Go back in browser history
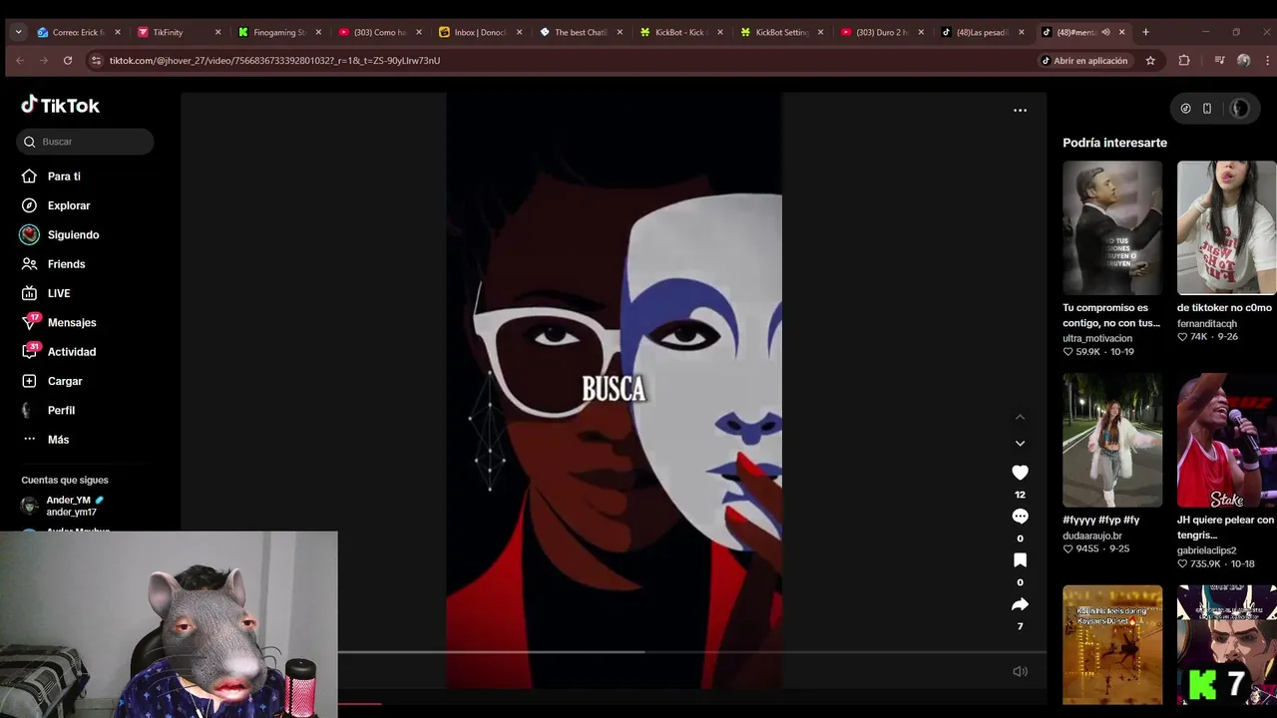This screenshot has height=718, width=1277. [19, 60]
